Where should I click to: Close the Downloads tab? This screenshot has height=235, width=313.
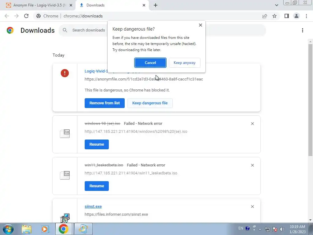click(x=144, y=5)
